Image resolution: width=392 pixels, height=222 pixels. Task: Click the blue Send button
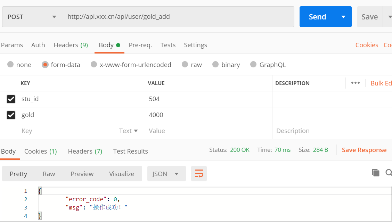[317, 17]
